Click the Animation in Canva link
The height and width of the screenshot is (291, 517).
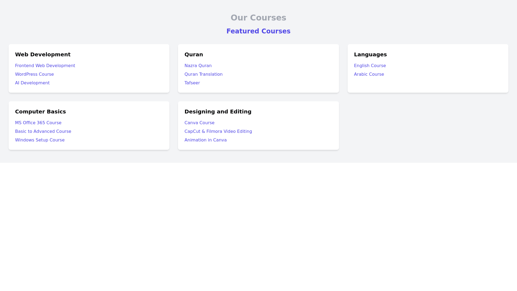click(x=205, y=140)
